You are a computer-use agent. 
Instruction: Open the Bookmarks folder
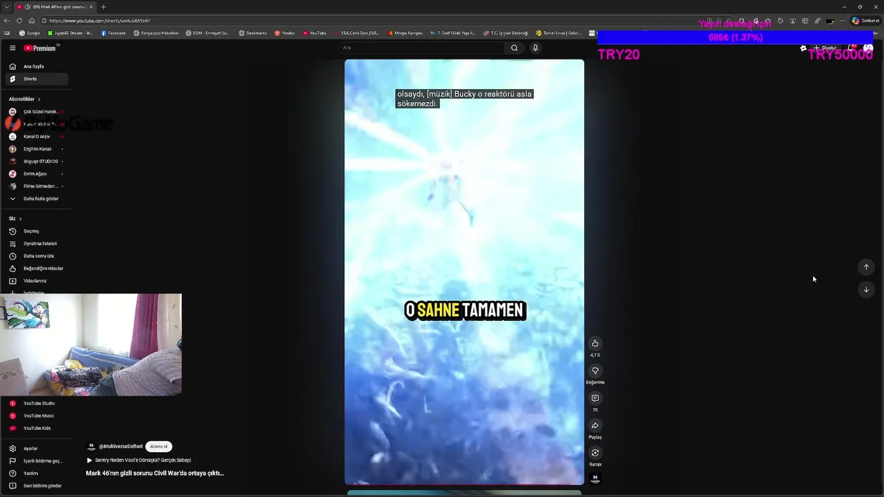point(253,33)
